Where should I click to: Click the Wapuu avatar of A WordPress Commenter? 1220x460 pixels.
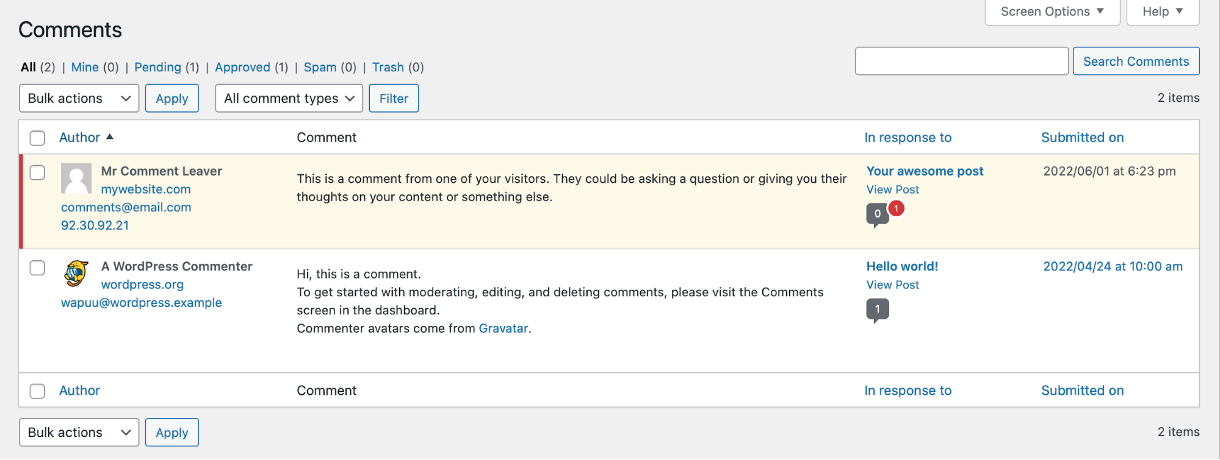click(76, 273)
